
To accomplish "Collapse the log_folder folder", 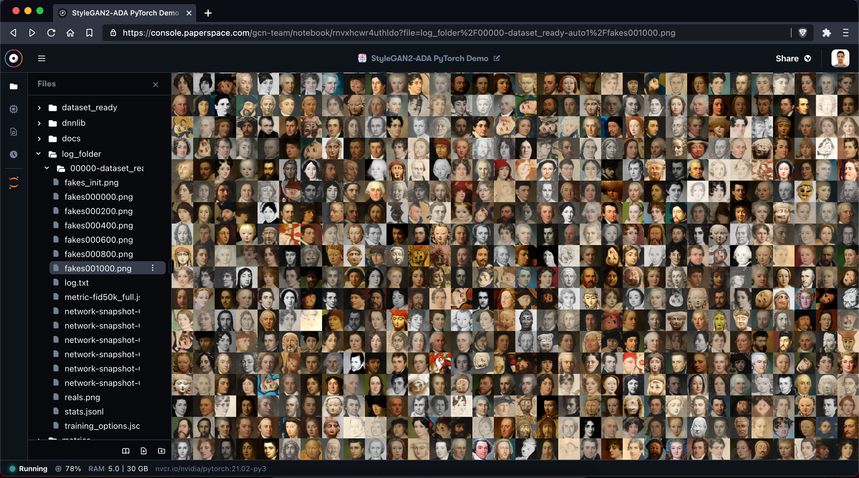I will point(39,154).
